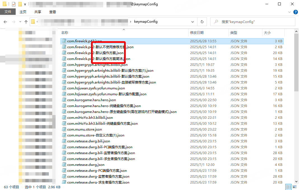Image resolution: width=299 pixels, height=190 pixels.
Task: Click the up one level arrow
Action: pyautogui.click(x=26, y=22)
